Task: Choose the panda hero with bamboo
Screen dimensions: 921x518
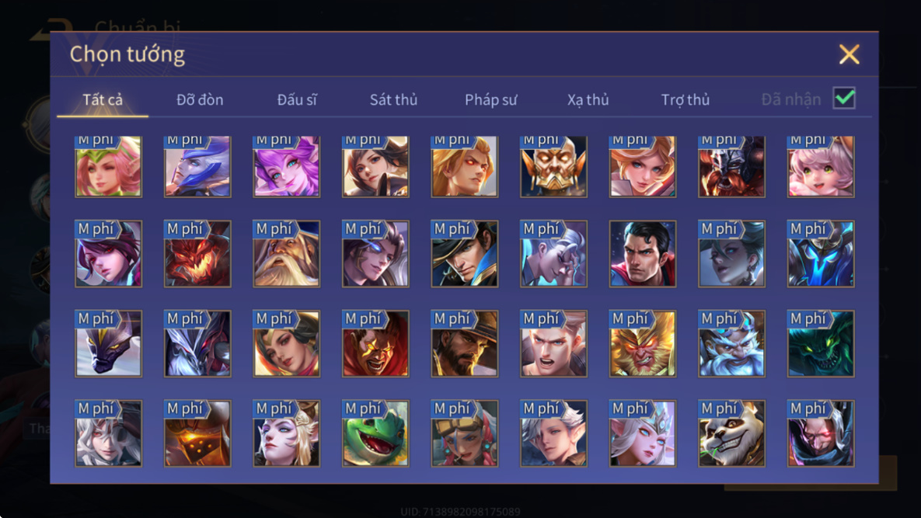Action: [731, 433]
